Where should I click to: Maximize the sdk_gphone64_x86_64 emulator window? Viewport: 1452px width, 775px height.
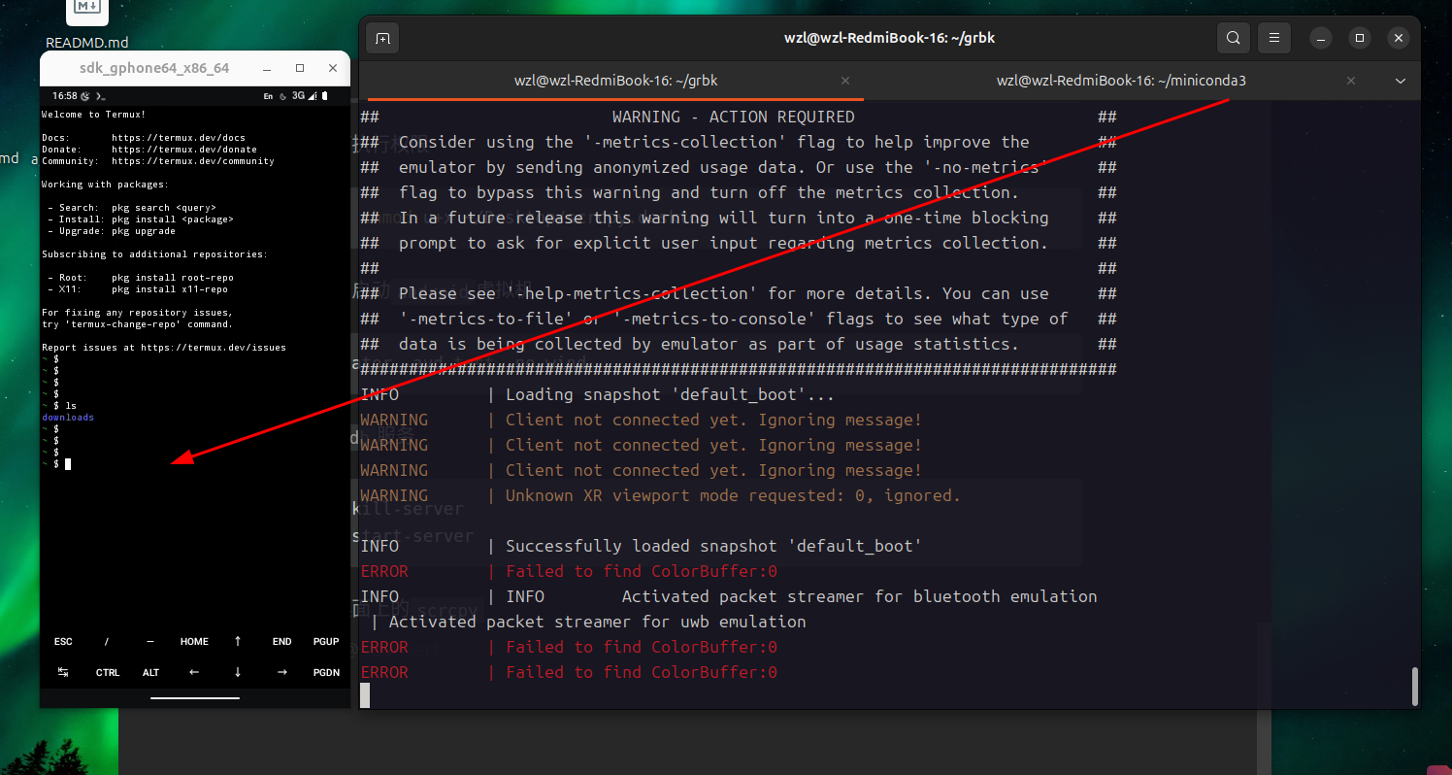pos(300,68)
